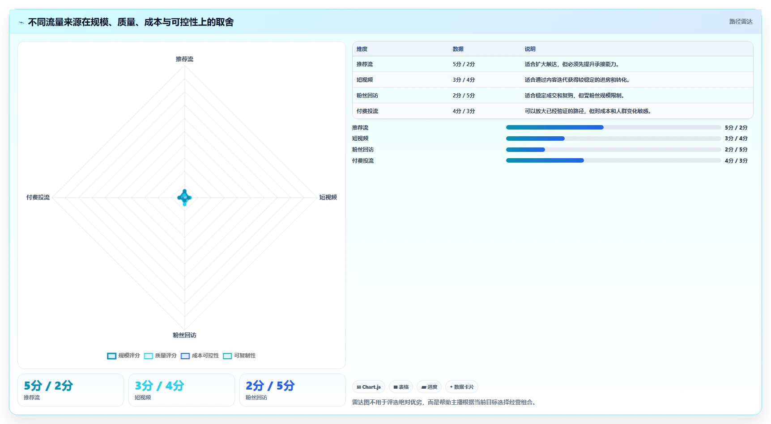This screenshot has width=771, height=424.
Task: Toggle the 质量评分 legend swatch
Action: tap(149, 356)
